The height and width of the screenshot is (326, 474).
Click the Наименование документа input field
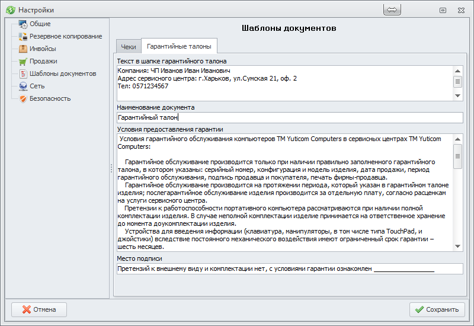(x=289, y=117)
